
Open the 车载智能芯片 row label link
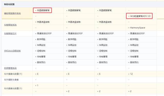(10, 34)
